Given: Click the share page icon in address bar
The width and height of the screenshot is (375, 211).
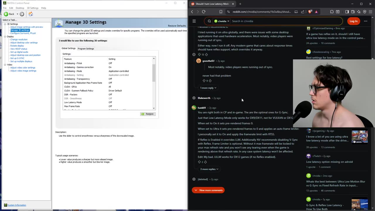Looking at the screenshot, I should (x=303, y=12).
